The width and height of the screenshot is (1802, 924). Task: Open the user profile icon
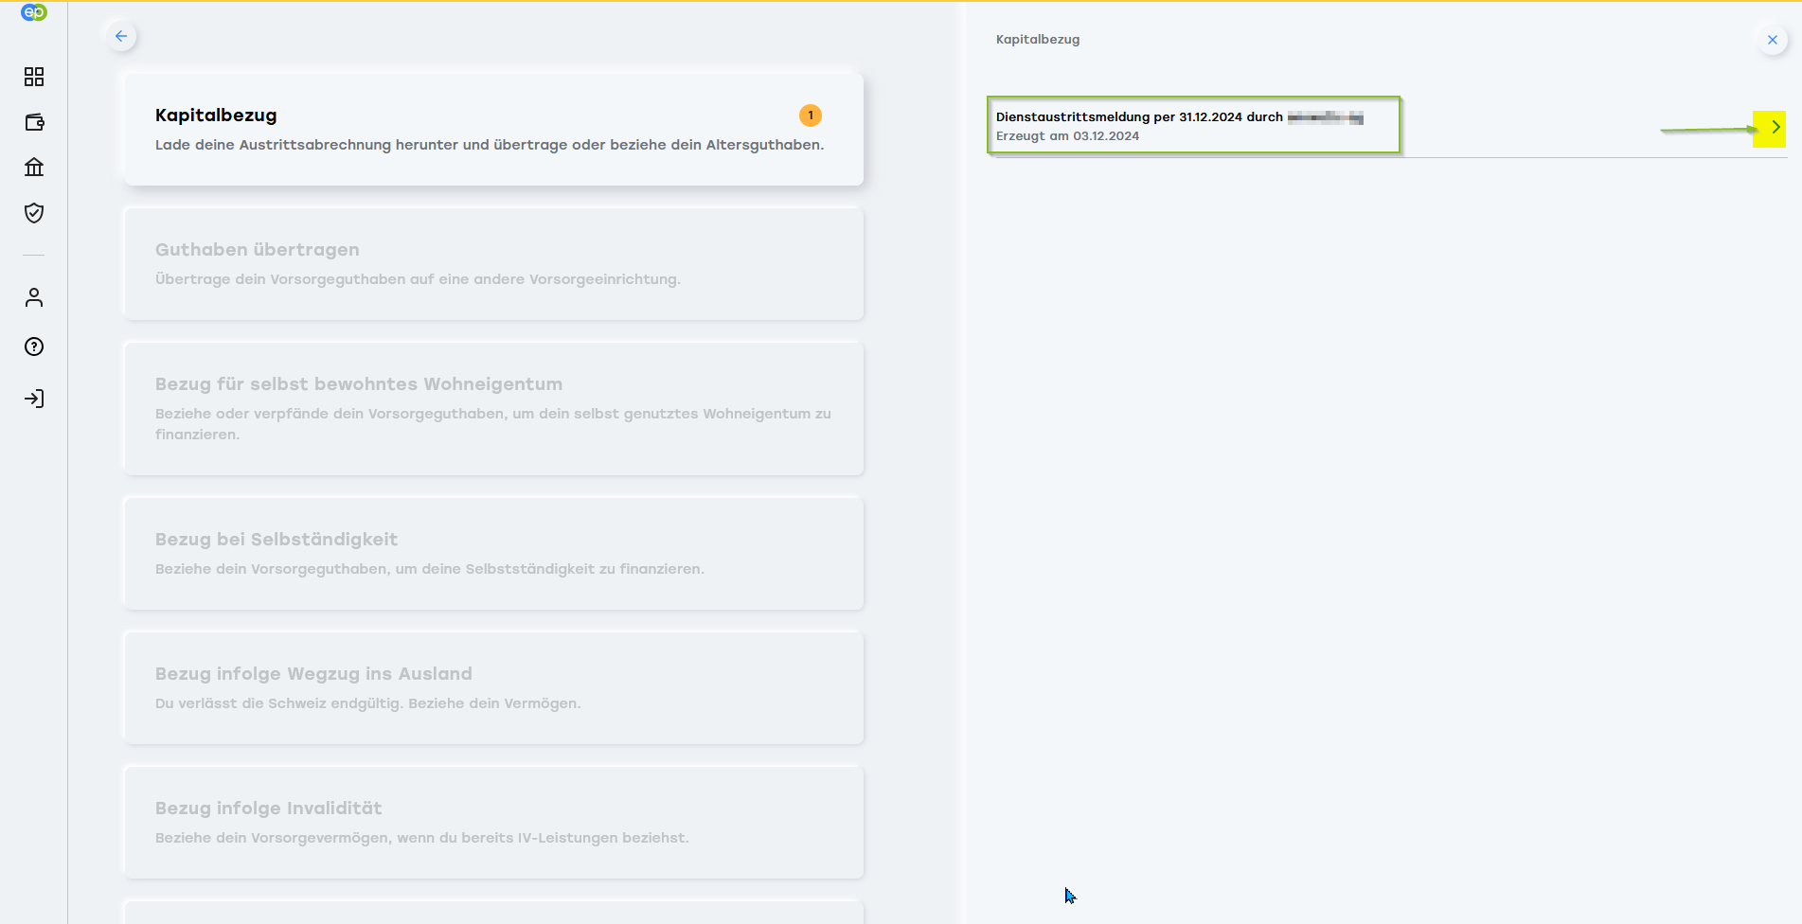click(x=34, y=297)
